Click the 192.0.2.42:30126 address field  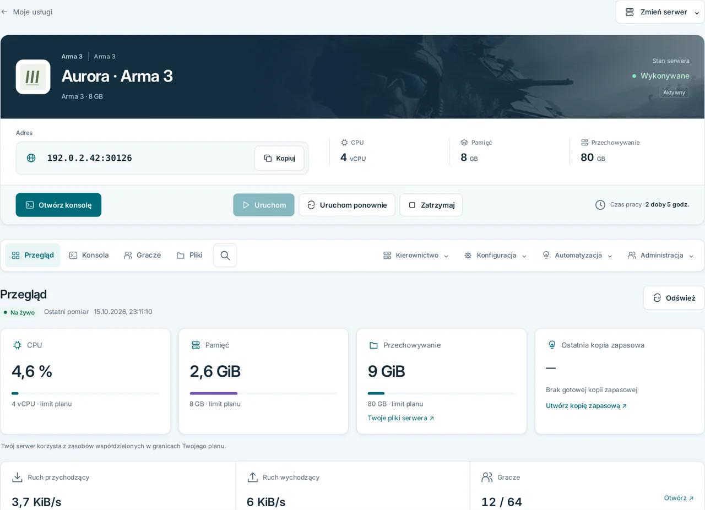(x=162, y=158)
